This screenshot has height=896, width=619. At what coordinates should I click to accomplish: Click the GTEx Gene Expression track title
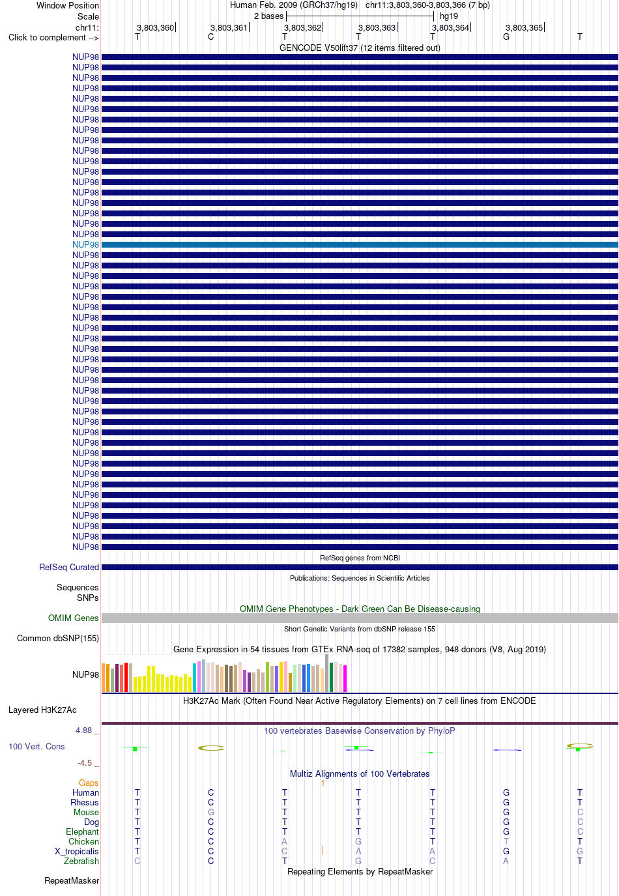(x=360, y=649)
